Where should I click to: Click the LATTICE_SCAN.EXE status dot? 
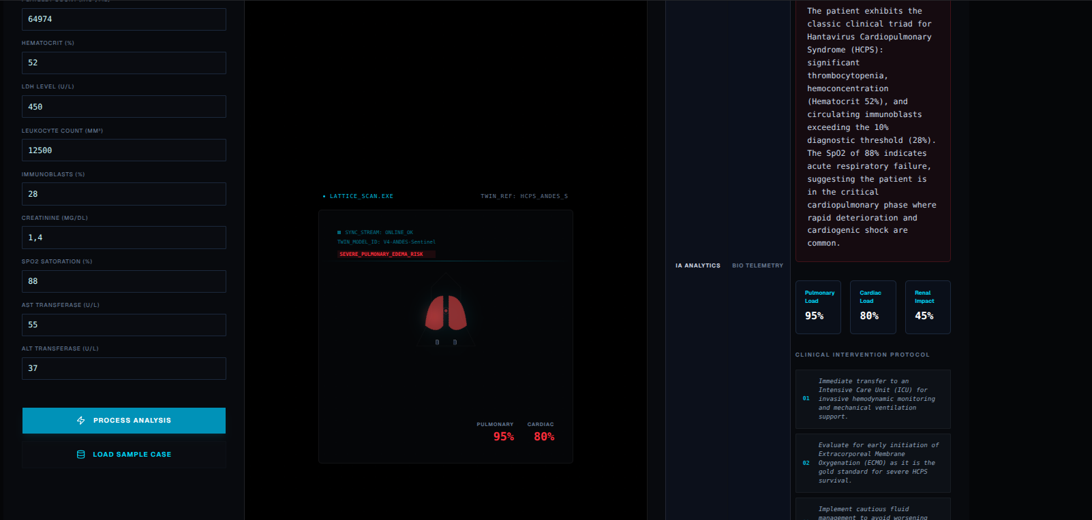click(x=324, y=197)
